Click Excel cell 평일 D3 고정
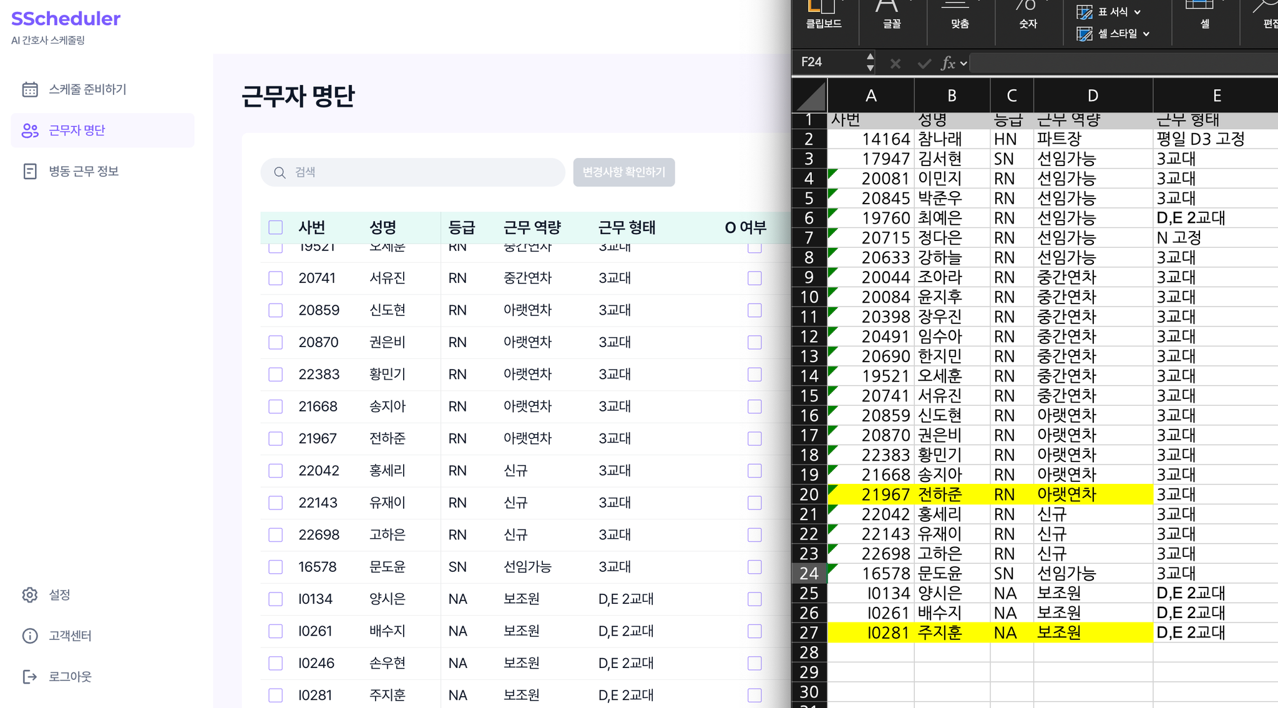 click(1216, 139)
